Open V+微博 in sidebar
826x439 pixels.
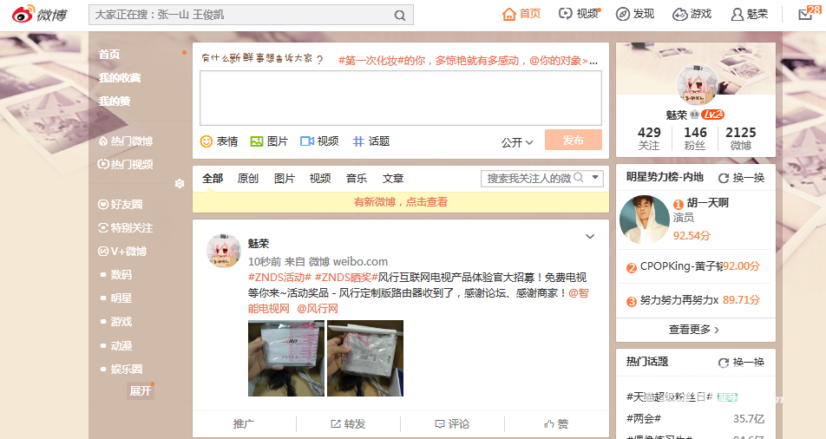click(122, 252)
